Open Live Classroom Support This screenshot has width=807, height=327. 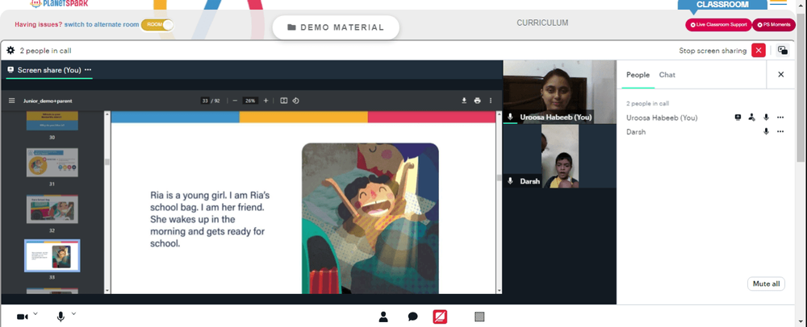[x=718, y=25]
